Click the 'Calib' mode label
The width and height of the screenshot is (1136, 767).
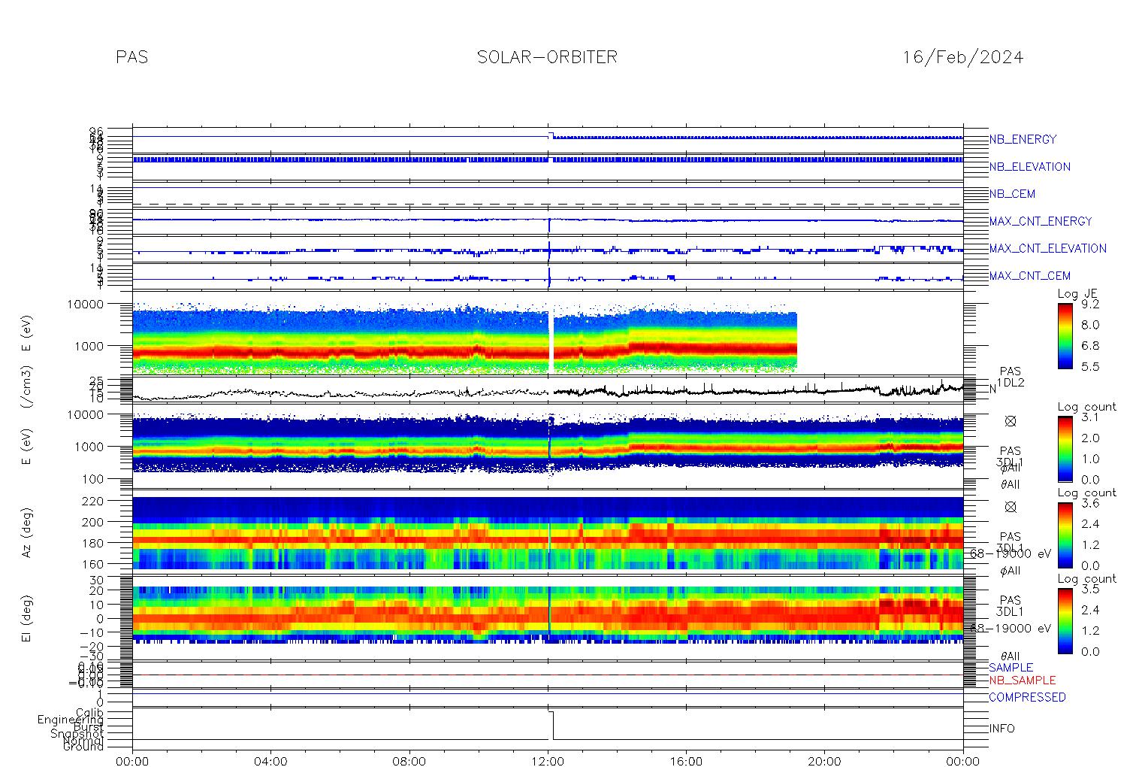point(89,712)
